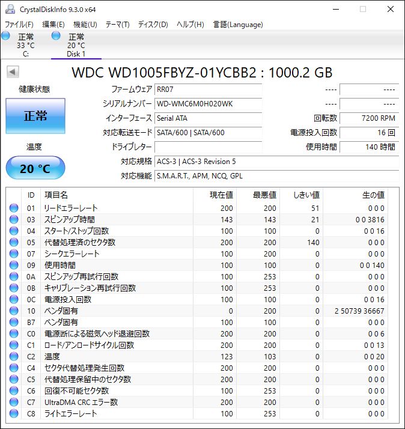Click the serial number field WD-WMC6M0H020WK

click(209, 104)
